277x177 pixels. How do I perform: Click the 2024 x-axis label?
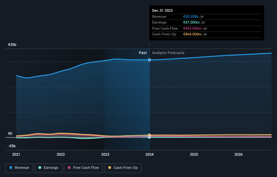click(x=149, y=155)
